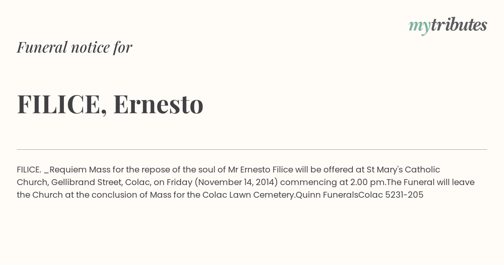
Task: Click "Gellibrand Street" in the notice
Action: pos(86,182)
